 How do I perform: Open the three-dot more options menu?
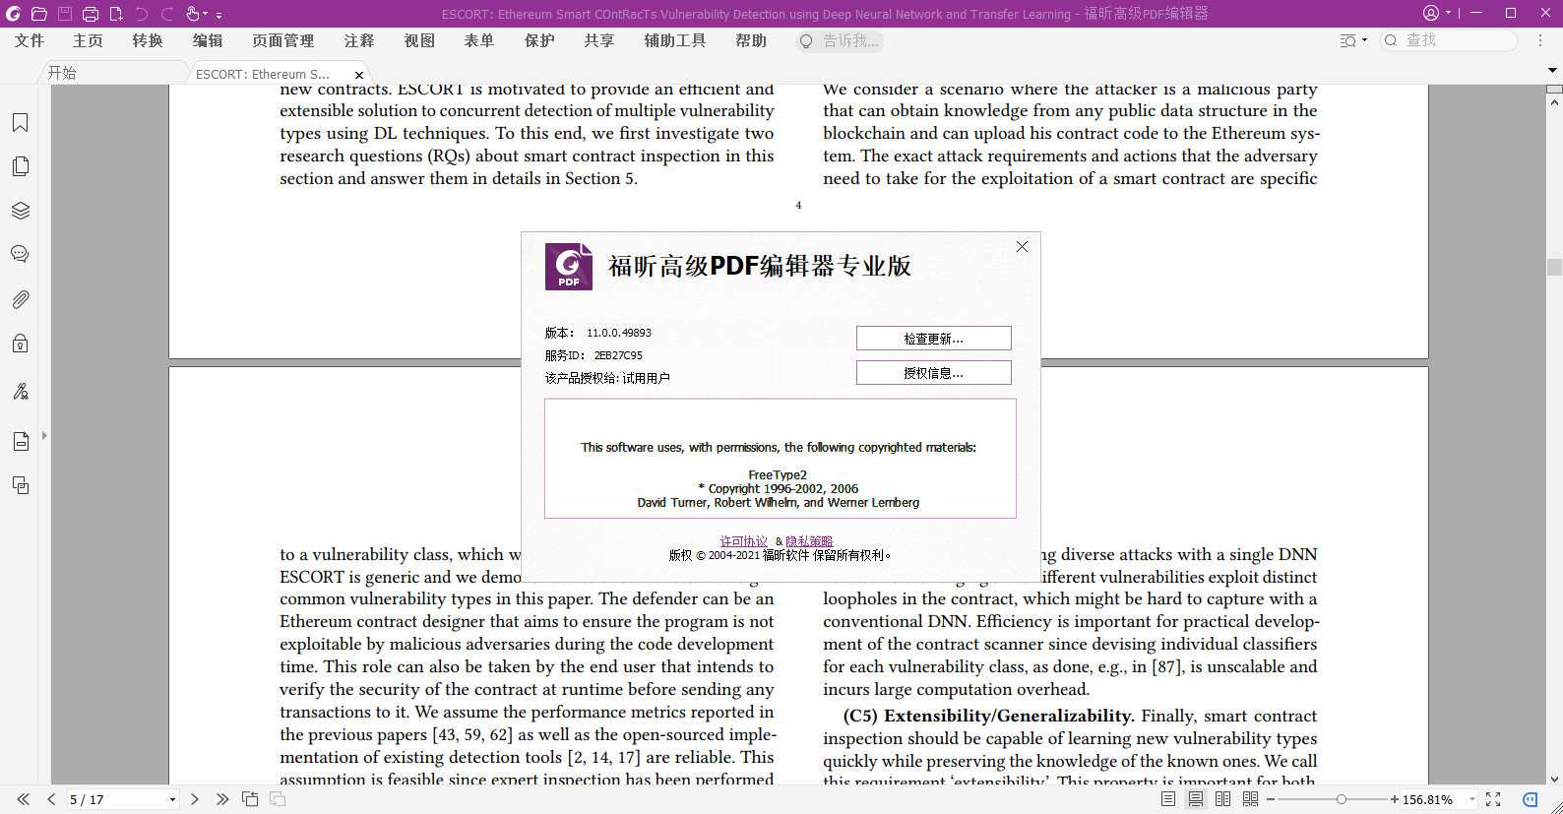click(1541, 40)
